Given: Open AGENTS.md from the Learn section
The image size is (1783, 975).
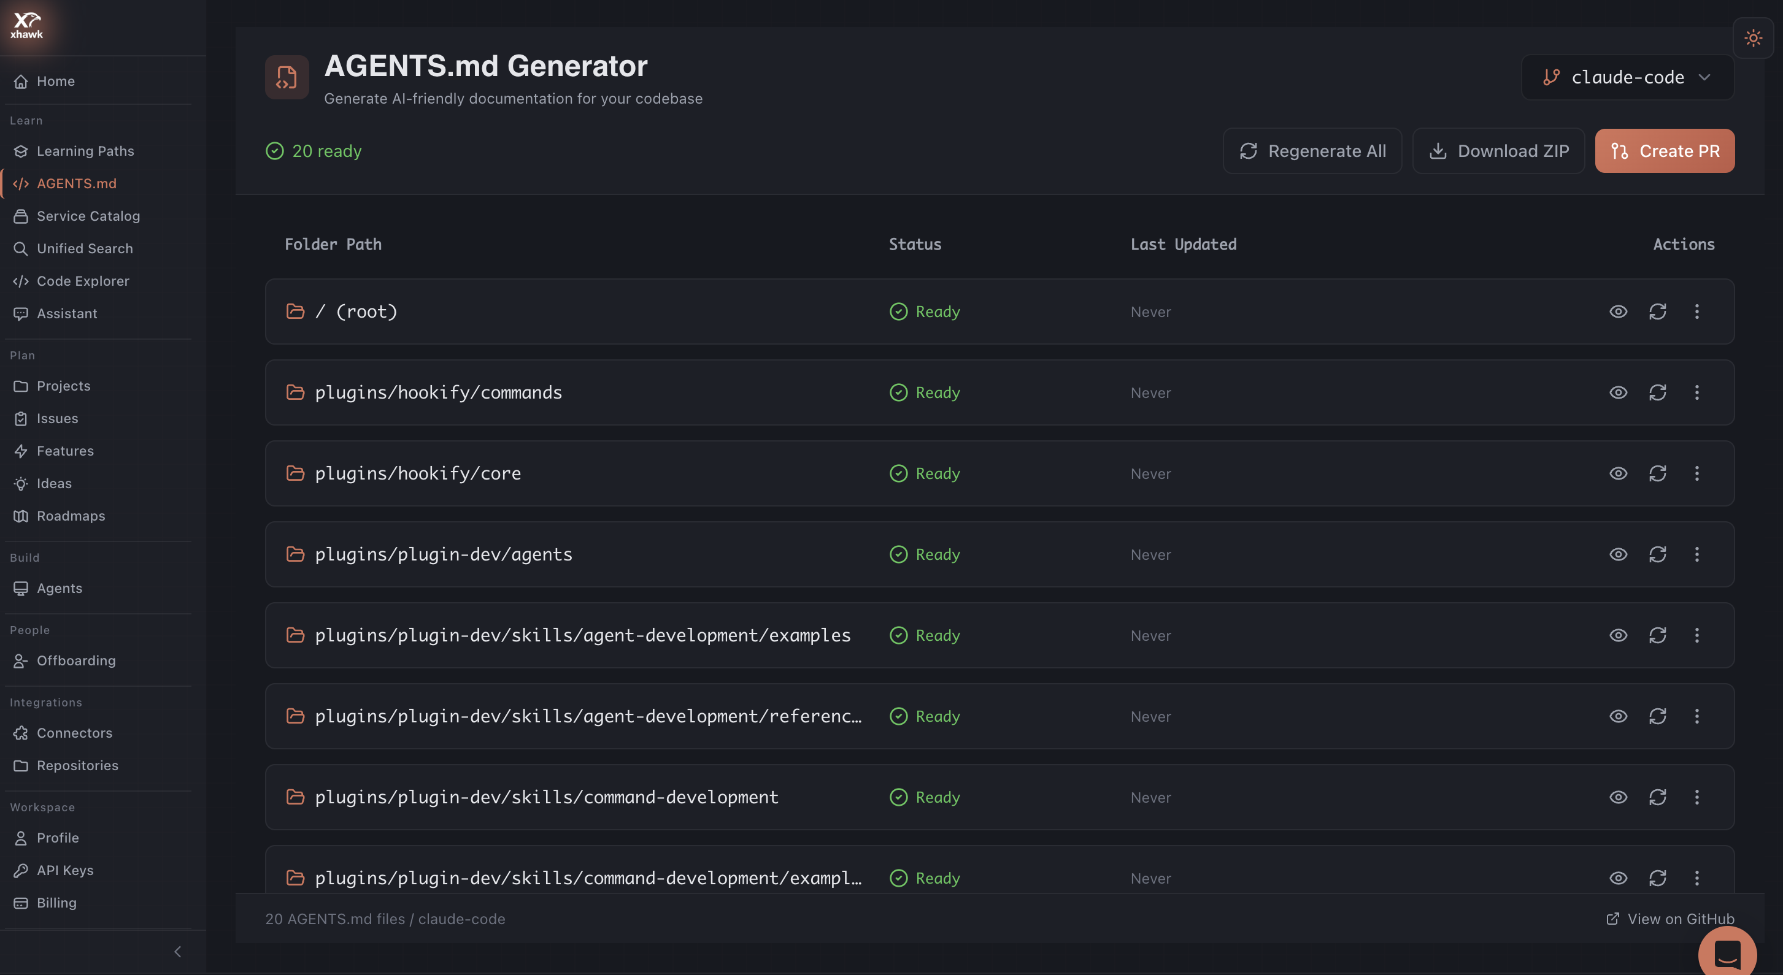Looking at the screenshot, I should (76, 183).
